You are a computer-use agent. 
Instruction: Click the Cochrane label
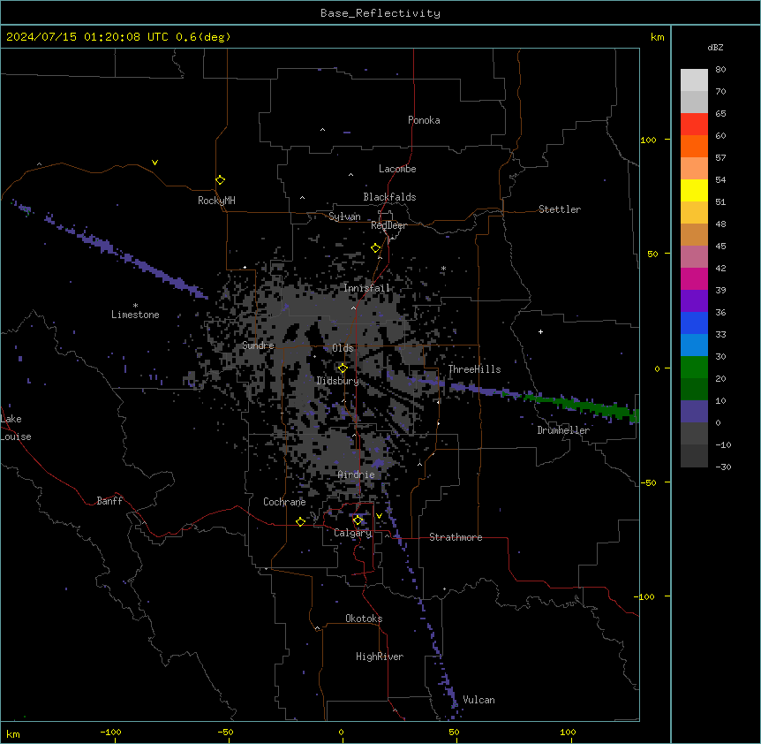point(284,502)
